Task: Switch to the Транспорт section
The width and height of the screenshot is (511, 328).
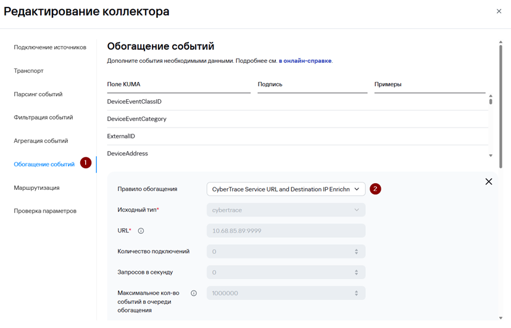Action: click(x=28, y=71)
